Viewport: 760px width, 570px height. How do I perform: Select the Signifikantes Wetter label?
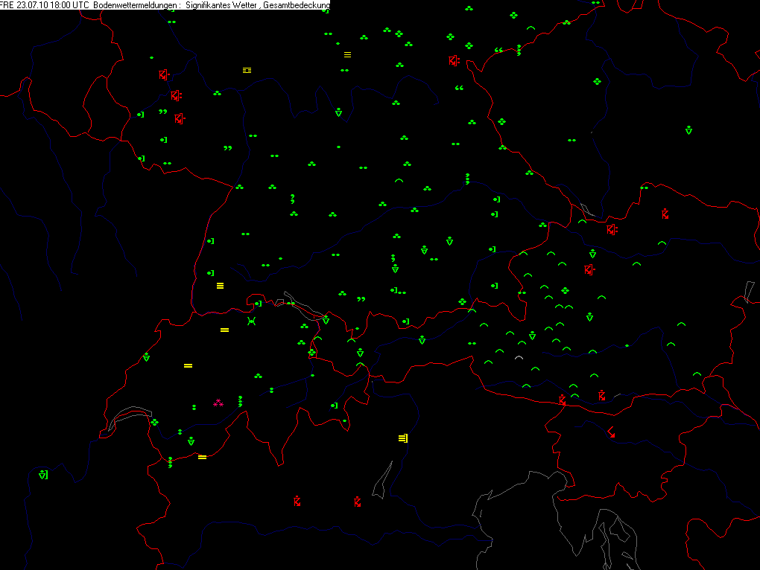(x=222, y=5)
